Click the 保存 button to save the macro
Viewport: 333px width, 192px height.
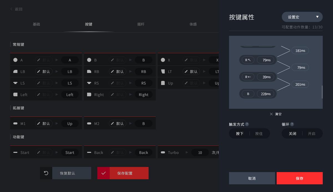(x=299, y=178)
